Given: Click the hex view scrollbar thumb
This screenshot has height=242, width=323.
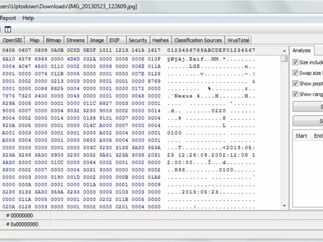Looking at the screenshot, I should tap(285, 58).
